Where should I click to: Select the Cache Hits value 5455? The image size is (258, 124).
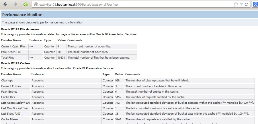pyautogui.click(x=119, y=97)
